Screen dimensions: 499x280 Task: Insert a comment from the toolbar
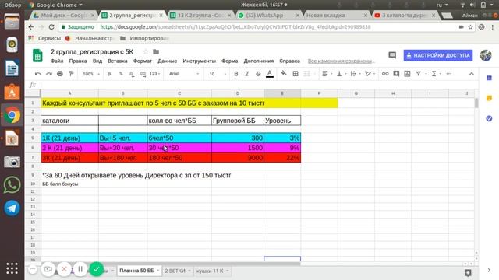click(x=396, y=74)
